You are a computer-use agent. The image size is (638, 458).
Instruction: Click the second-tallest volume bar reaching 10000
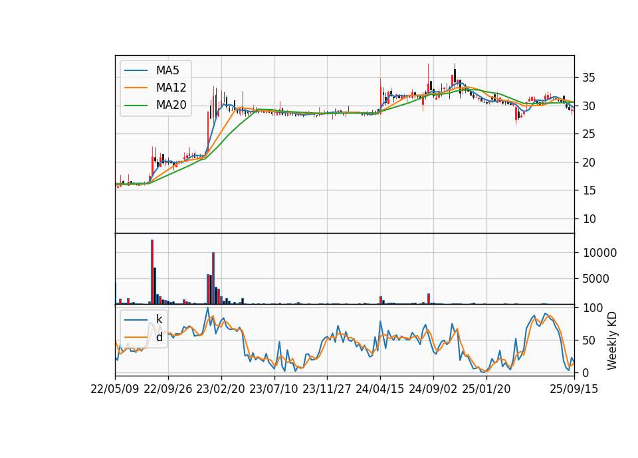(x=213, y=278)
